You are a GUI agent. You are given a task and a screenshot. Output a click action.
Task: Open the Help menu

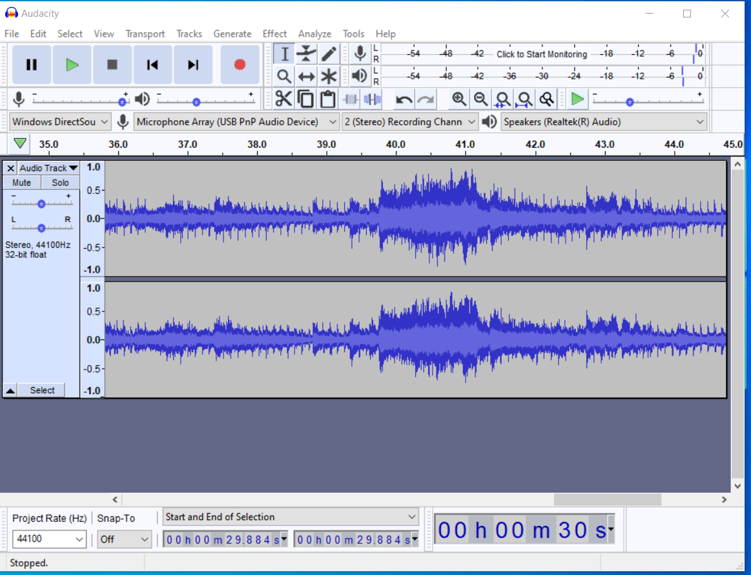386,34
